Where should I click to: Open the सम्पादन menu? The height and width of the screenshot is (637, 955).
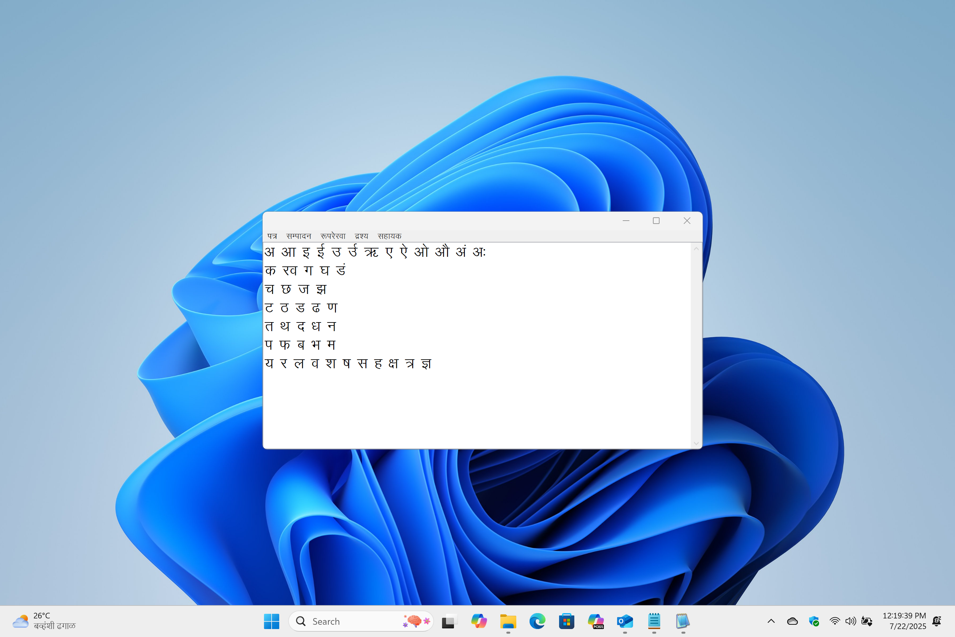[x=298, y=236]
